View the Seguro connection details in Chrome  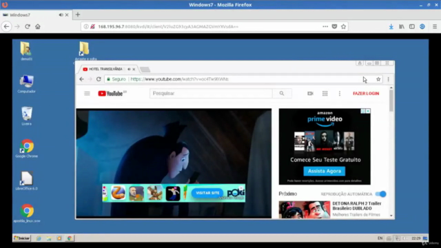(x=116, y=79)
